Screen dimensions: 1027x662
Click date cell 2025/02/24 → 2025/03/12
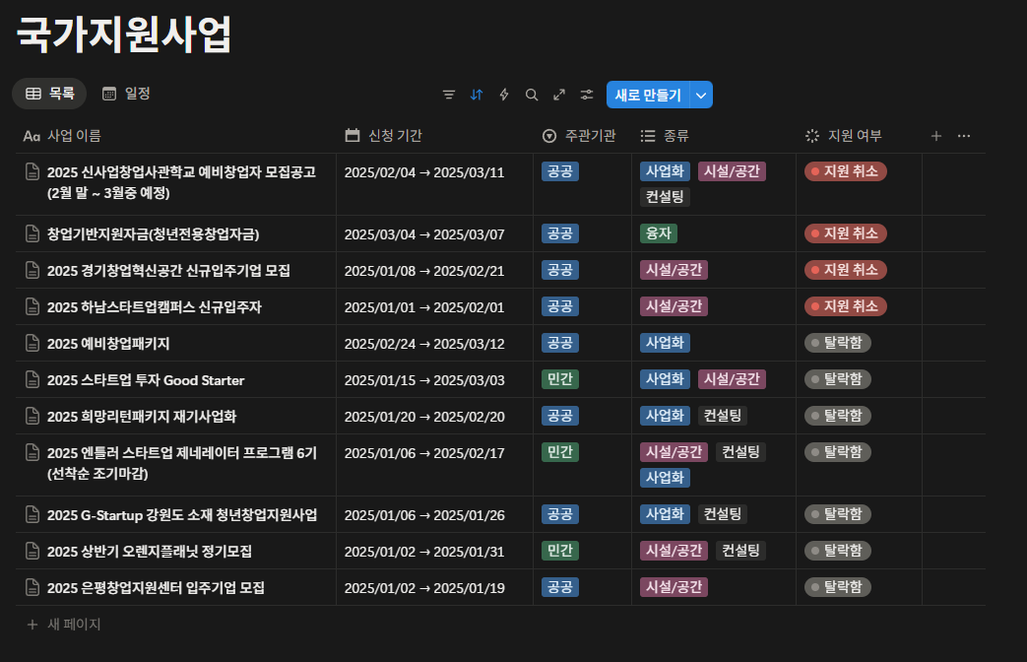click(424, 344)
